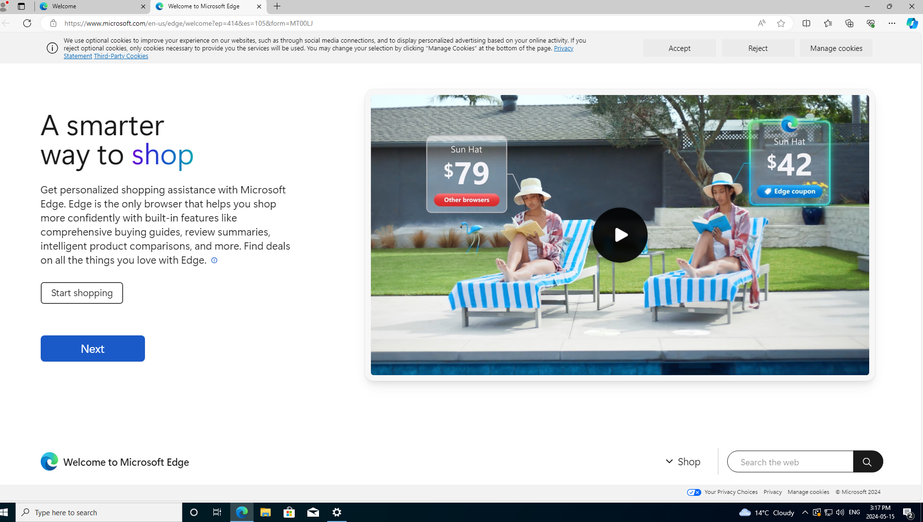Play the shopping video
923x522 pixels.
[619, 235]
